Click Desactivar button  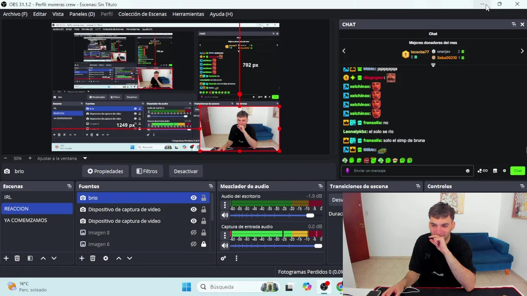click(186, 171)
